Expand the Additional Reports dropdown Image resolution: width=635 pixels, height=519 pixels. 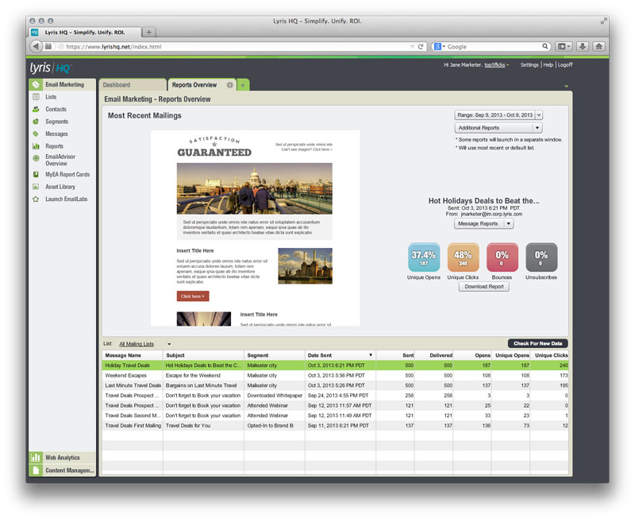pos(498,128)
